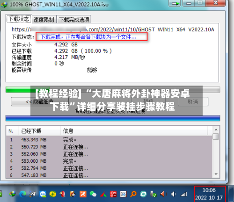The height and width of the screenshot is (202, 234).
Task: Open the document magnifier tray icon
Action: (123, 194)
